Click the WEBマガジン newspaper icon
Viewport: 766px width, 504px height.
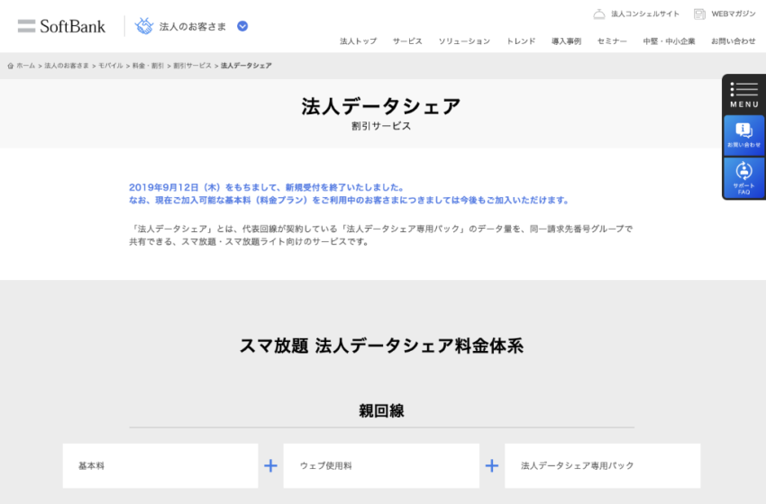point(699,13)
